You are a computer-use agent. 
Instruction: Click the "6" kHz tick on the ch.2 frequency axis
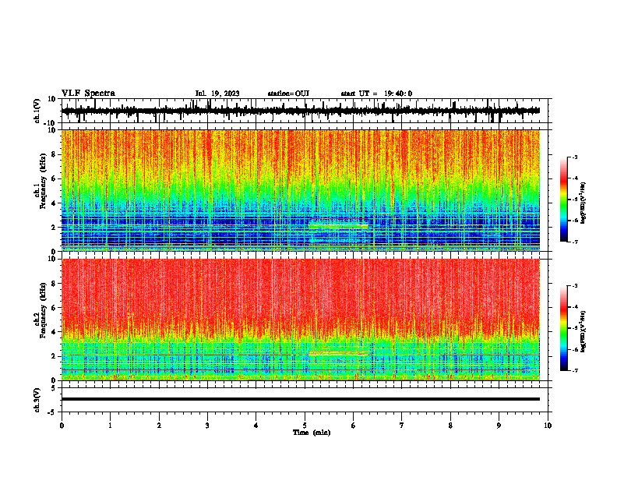(54, 308)
